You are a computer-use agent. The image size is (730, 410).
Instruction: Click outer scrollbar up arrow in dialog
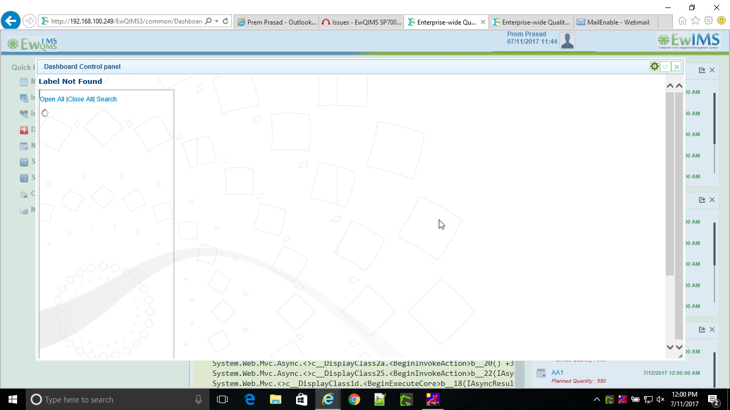679,85
